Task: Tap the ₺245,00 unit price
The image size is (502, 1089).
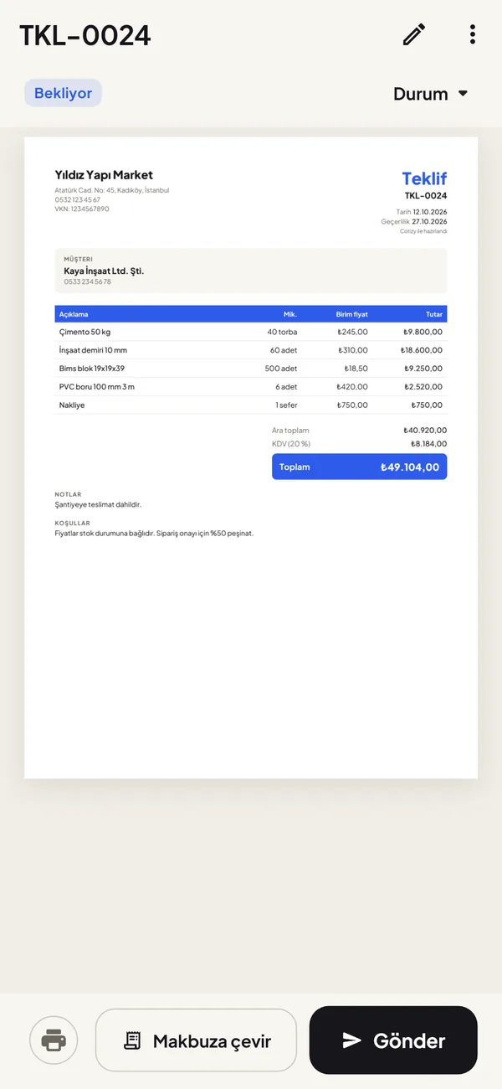Action: pos(352,332)
